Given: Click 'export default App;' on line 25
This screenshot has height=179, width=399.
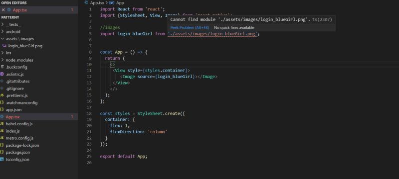Looking at the screenshot, I should tap(124, 157).
